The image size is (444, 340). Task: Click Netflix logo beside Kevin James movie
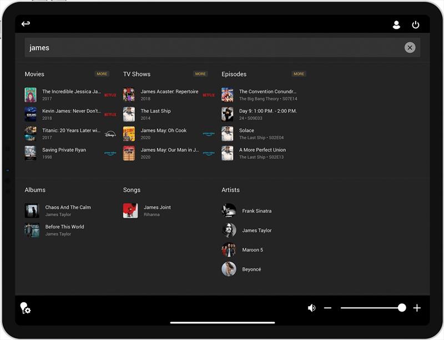coord(110,115)
